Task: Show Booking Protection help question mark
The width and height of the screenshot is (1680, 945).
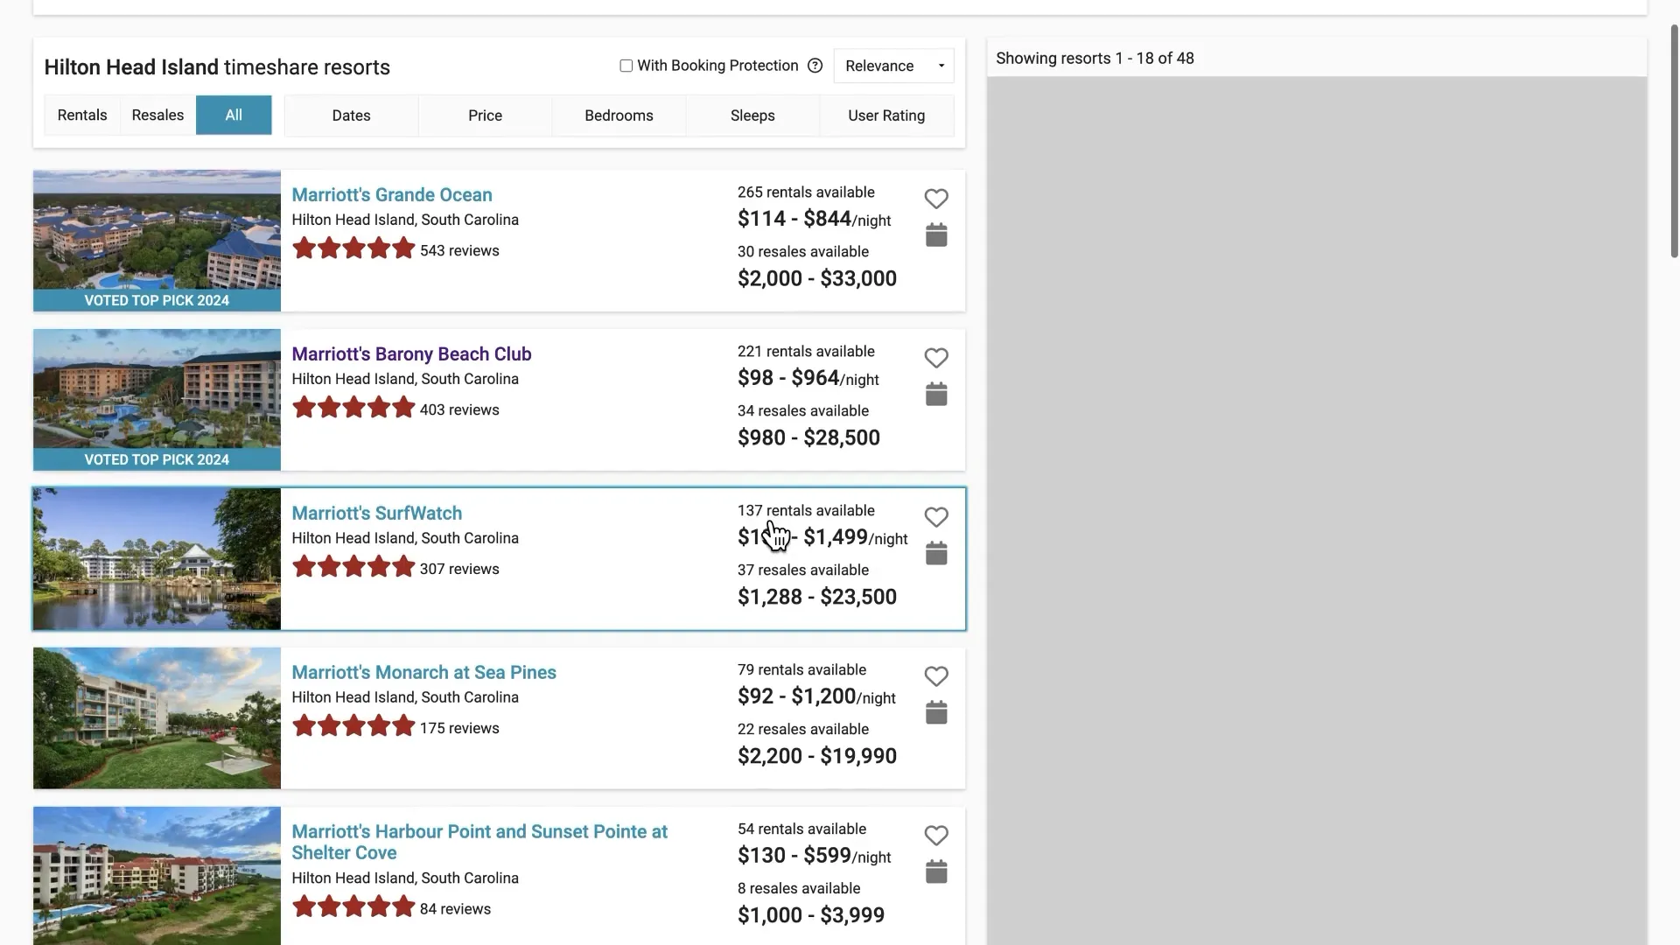Action: coord(815,66)
